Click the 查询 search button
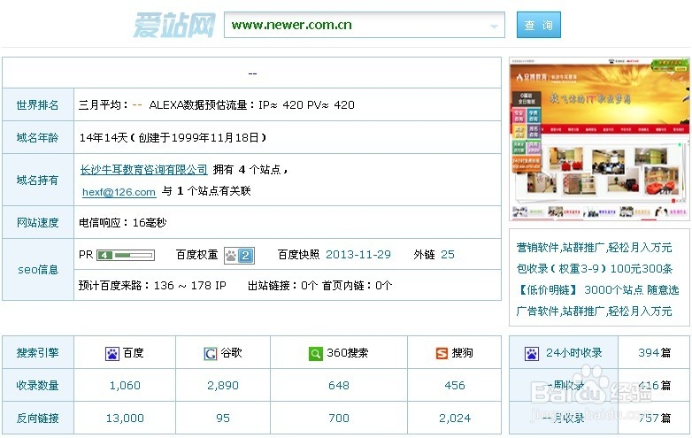692x438 pixels. tap(538, 25)
